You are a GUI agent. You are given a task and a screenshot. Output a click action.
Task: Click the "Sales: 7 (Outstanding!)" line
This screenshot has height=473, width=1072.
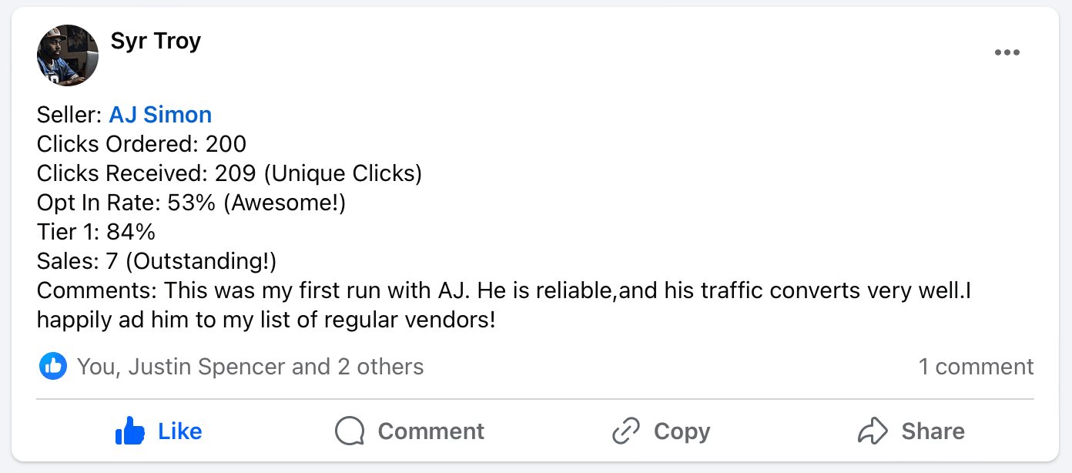click(x=156, y=261)
